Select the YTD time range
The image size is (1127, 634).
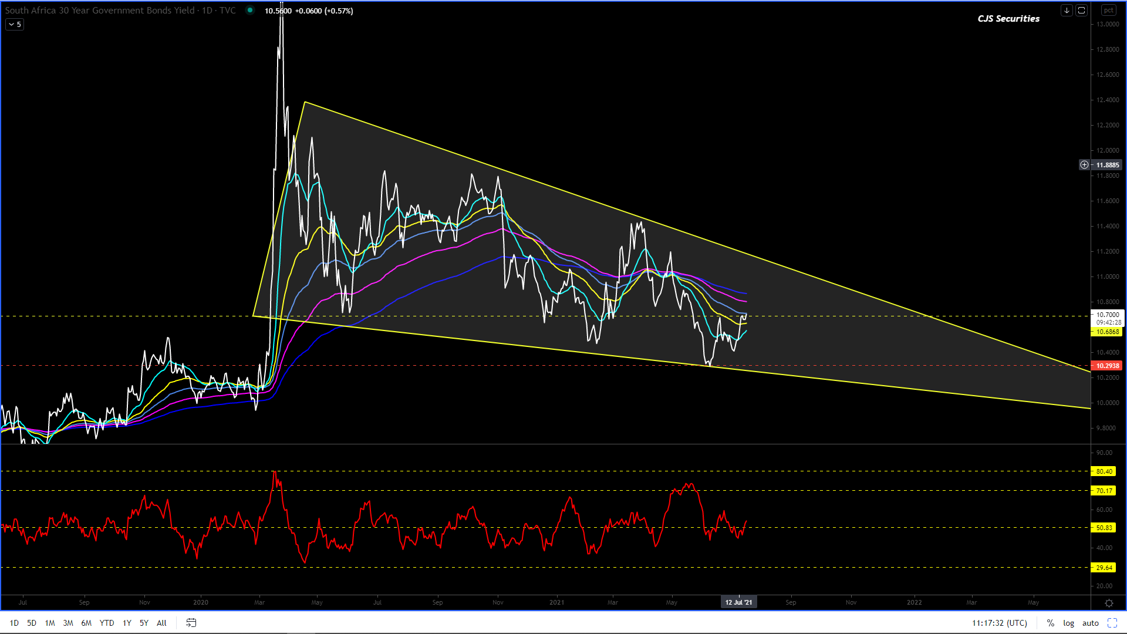pyautogui.click(x=106, y=623)
